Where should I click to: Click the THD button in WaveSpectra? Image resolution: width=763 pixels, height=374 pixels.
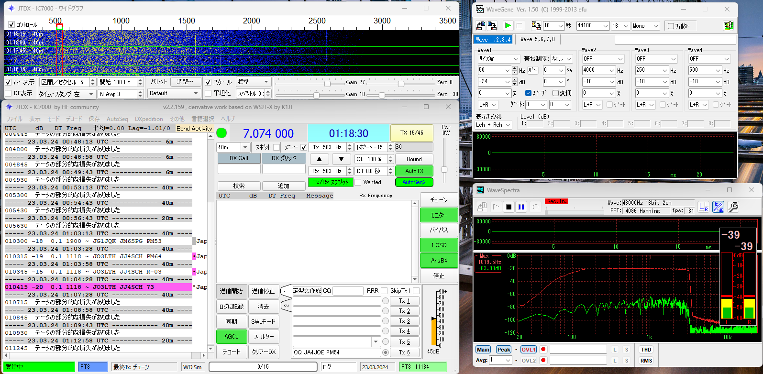646,350
